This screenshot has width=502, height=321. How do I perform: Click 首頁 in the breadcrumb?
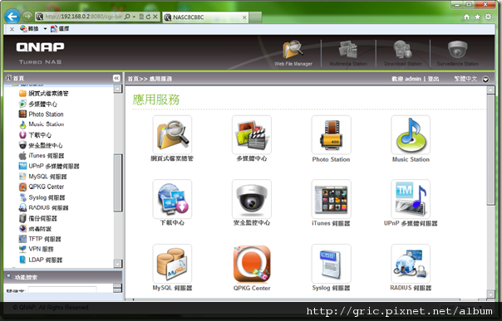pos(133,79)
